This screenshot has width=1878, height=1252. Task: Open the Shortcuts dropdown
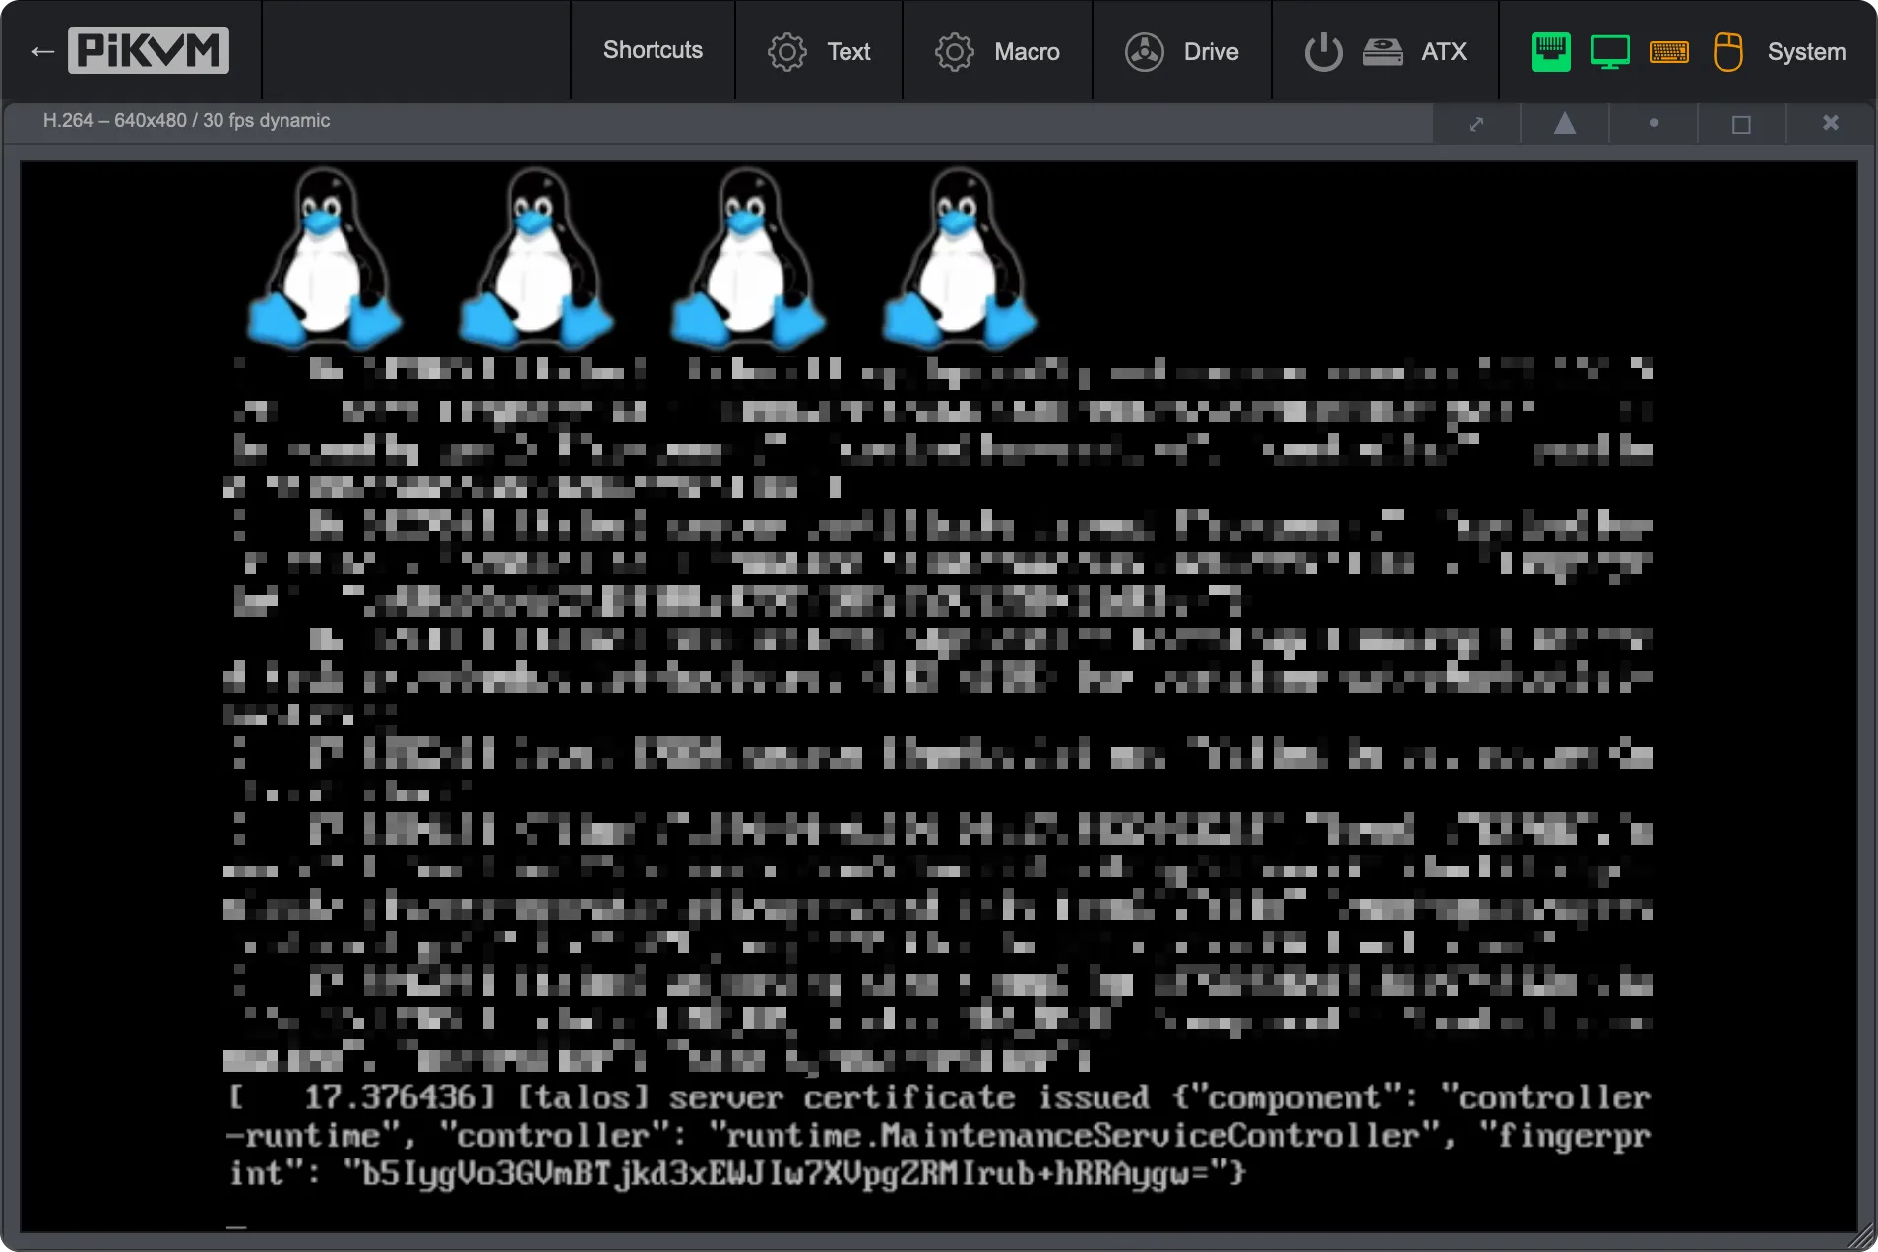(653, 51)
